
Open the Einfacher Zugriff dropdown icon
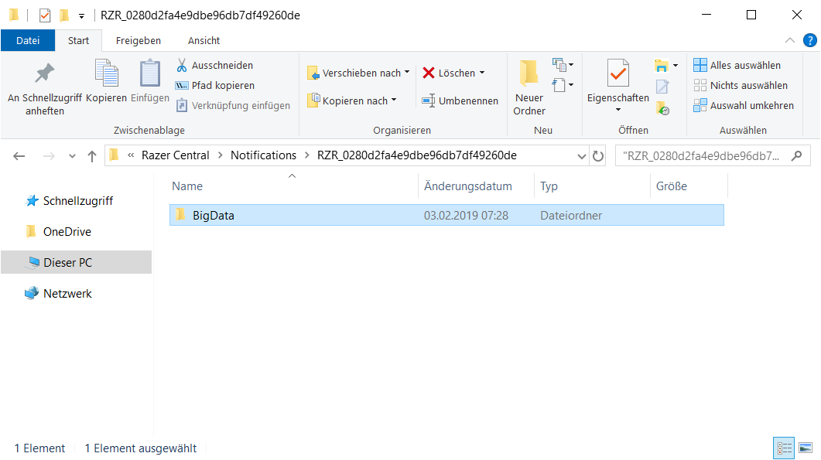pyautogui.click(x=563, y=85)
